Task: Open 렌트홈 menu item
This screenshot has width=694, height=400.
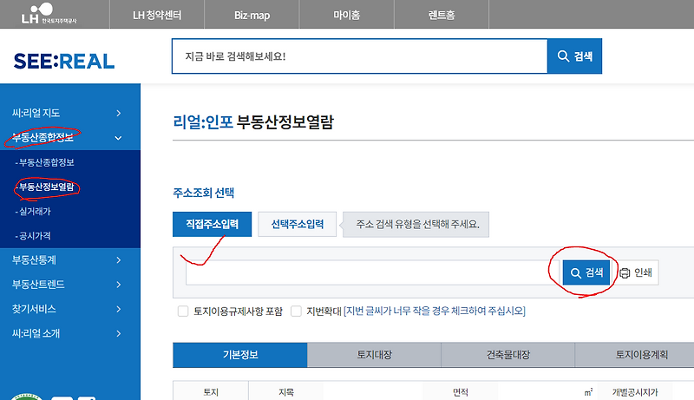Action: [442, 15]
